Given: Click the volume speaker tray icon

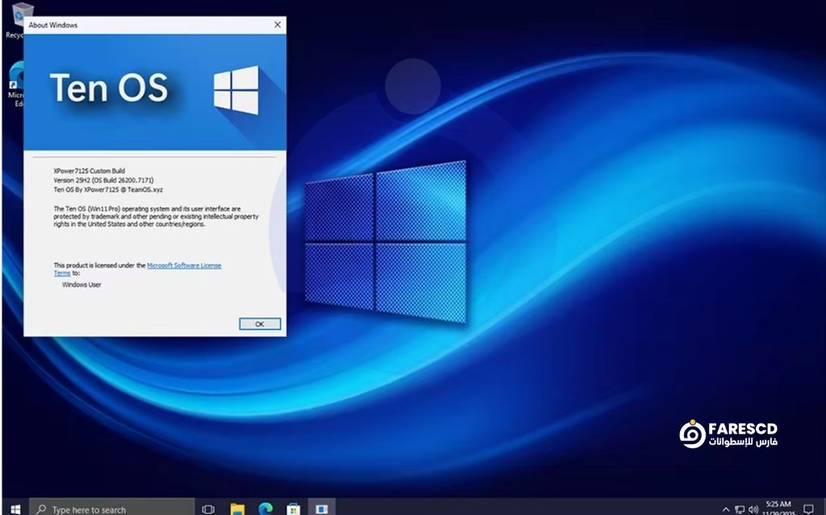Looking at the screenshot, I should [x=753, y=509].
